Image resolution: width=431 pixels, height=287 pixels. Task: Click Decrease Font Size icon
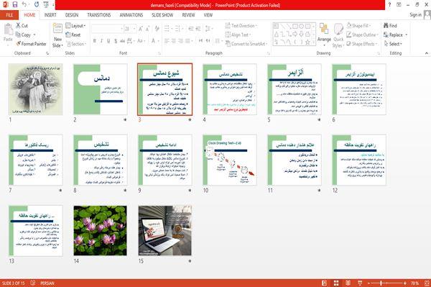click(147, 28)
